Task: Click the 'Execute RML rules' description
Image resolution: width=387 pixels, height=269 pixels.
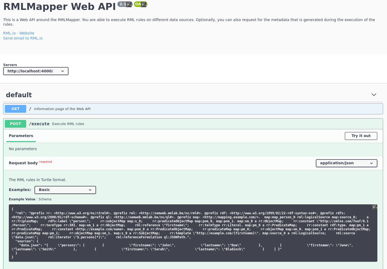Action: 68,124
